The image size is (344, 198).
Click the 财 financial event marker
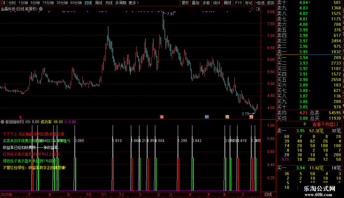(x=207, y=117)
